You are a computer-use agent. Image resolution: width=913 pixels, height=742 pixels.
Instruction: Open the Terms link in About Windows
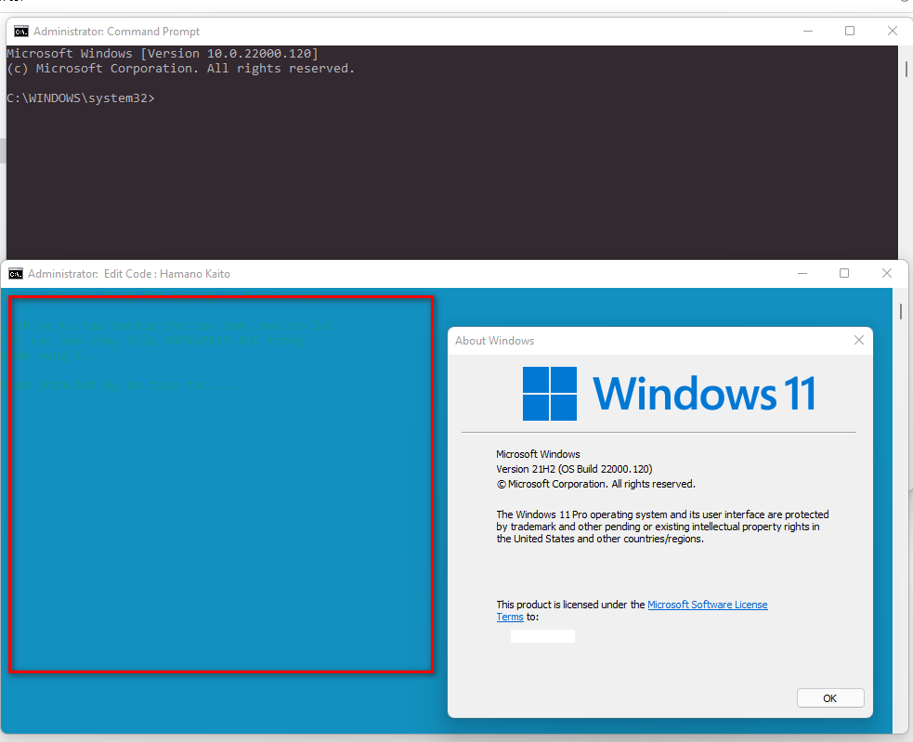coord(510,617)
